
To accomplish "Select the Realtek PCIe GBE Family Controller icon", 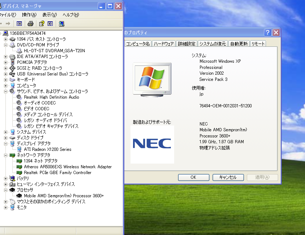I will coord(19,173).
